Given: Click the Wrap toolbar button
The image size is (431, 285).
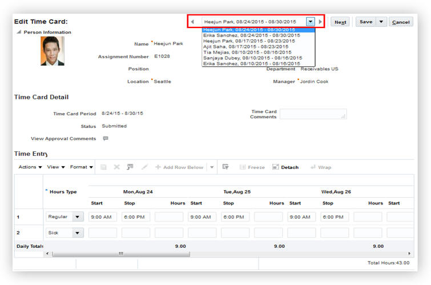Looking at the screenshot, I should pyautogui.click(x=321, y=167).
